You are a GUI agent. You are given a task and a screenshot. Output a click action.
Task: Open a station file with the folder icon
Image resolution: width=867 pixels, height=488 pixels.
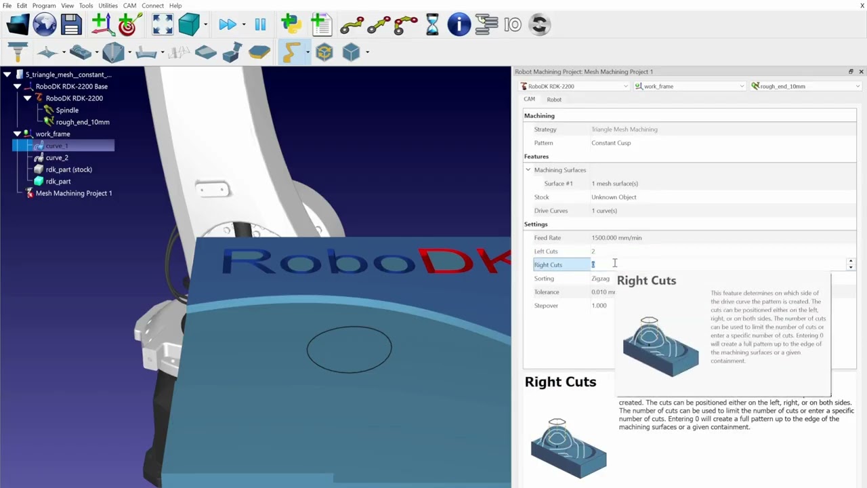click(18, 25)
